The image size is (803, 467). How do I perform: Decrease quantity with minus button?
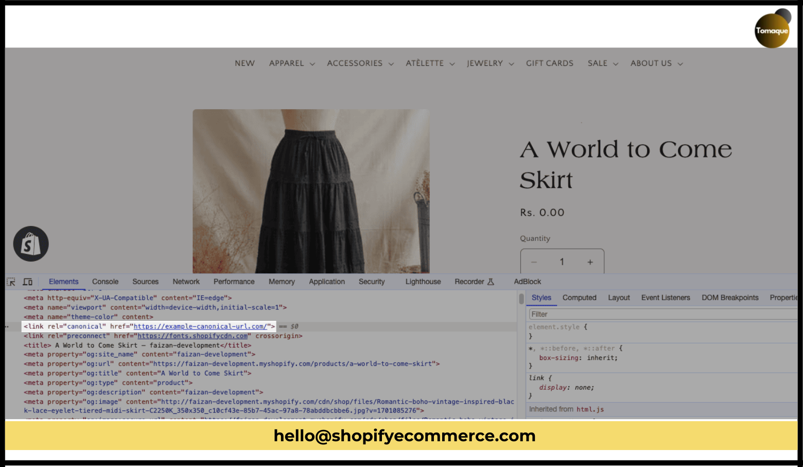(534, 262)
